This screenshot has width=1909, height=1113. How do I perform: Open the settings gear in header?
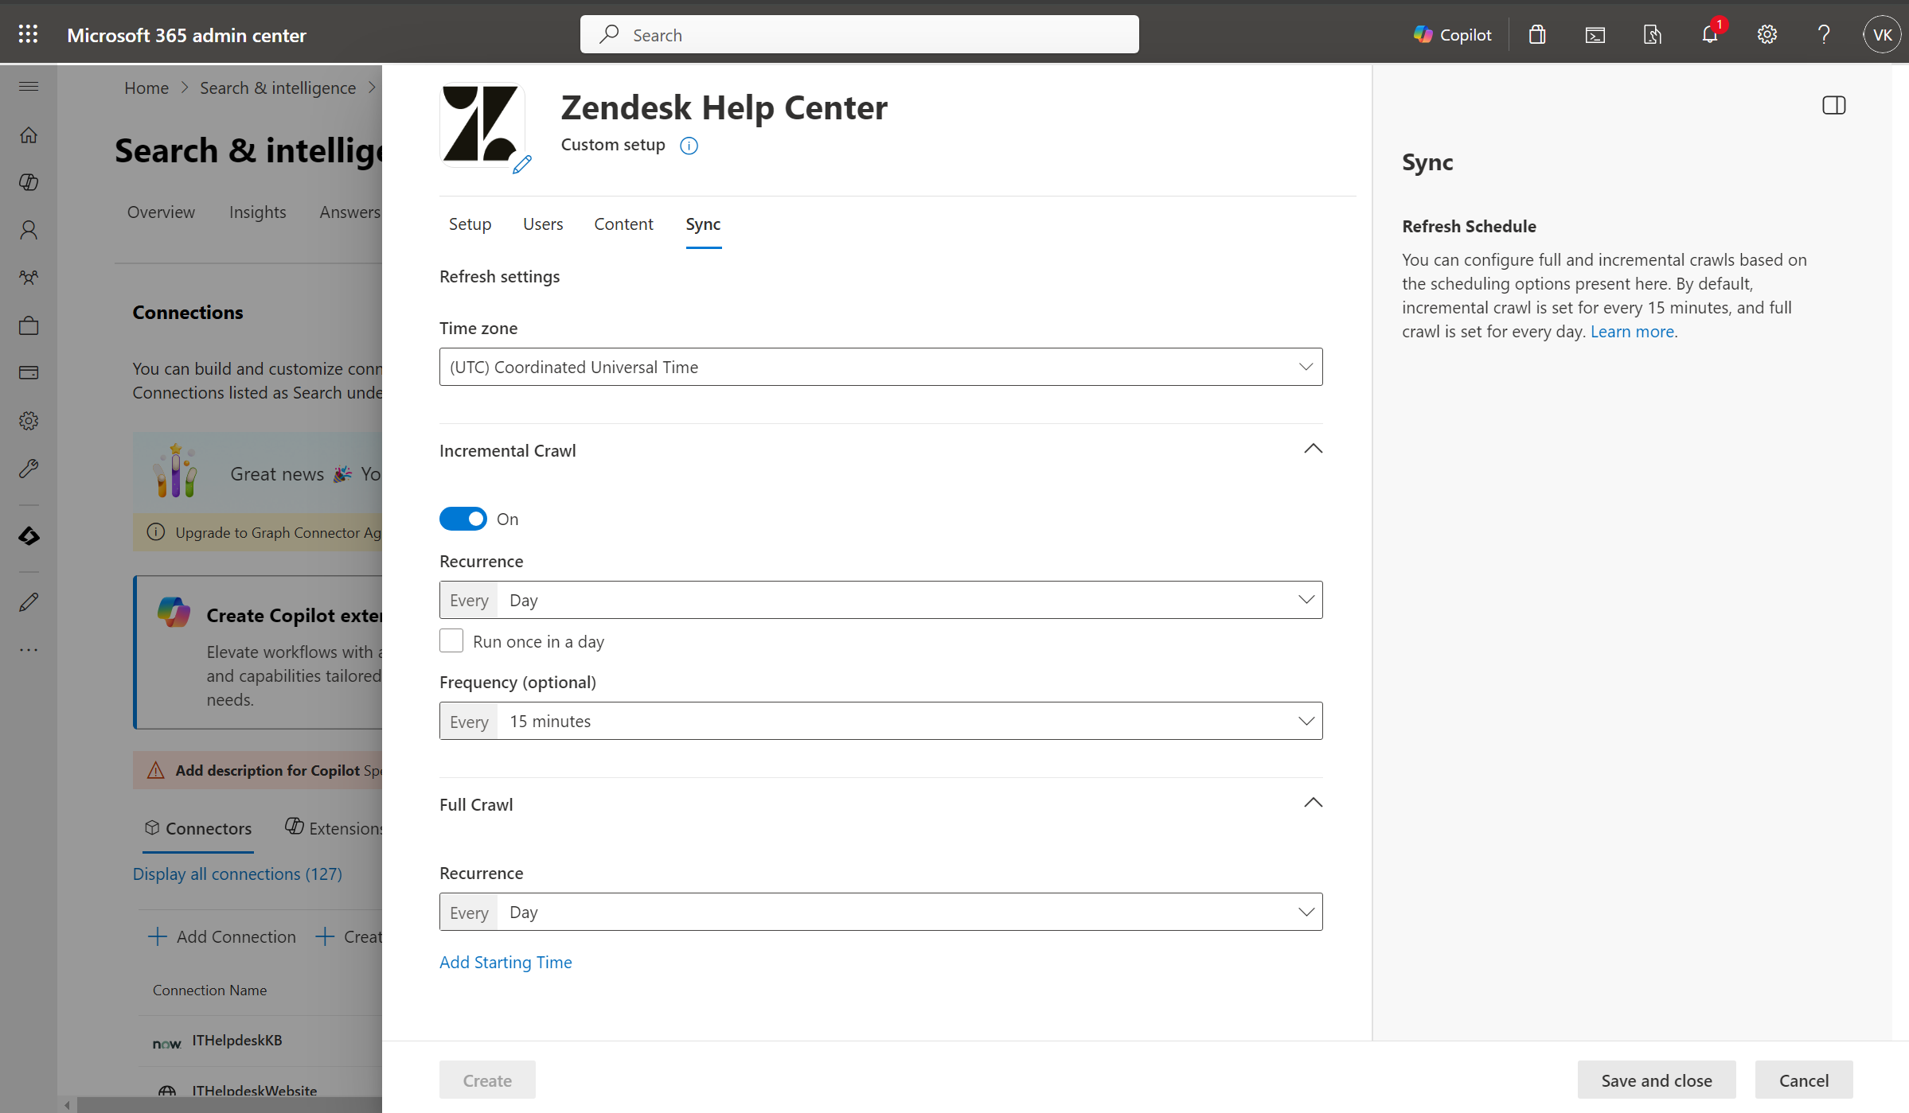tap(1767, 34)
